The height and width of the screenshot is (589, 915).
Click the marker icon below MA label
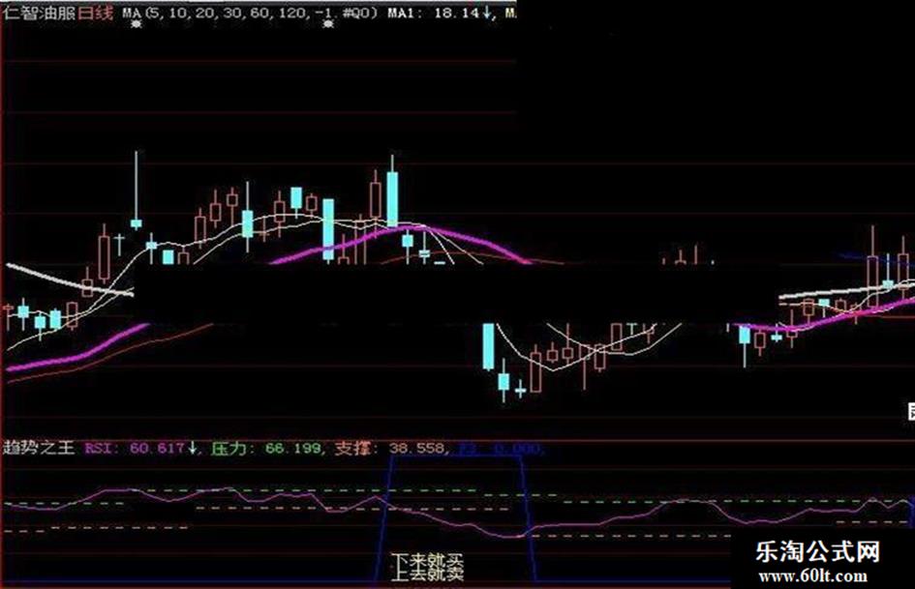[x=136, y=24]
